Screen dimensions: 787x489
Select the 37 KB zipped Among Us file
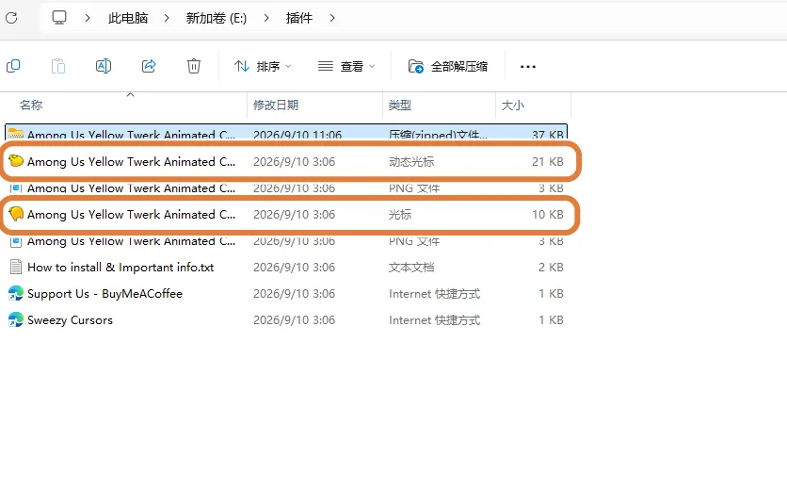click(286, 133)
